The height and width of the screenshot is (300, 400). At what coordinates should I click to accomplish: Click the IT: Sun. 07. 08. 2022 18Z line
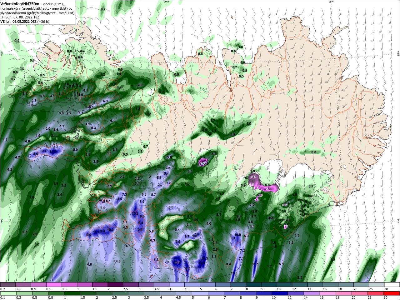pyautogui.click(x=19, y=17)
